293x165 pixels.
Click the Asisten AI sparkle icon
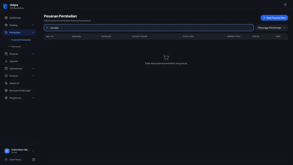click(x=6, y=83)
